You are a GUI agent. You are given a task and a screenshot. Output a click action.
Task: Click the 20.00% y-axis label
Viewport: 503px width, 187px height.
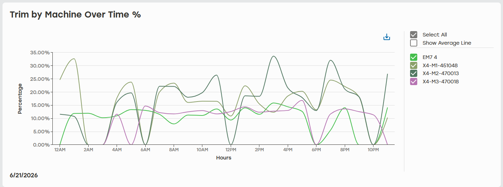40,92
